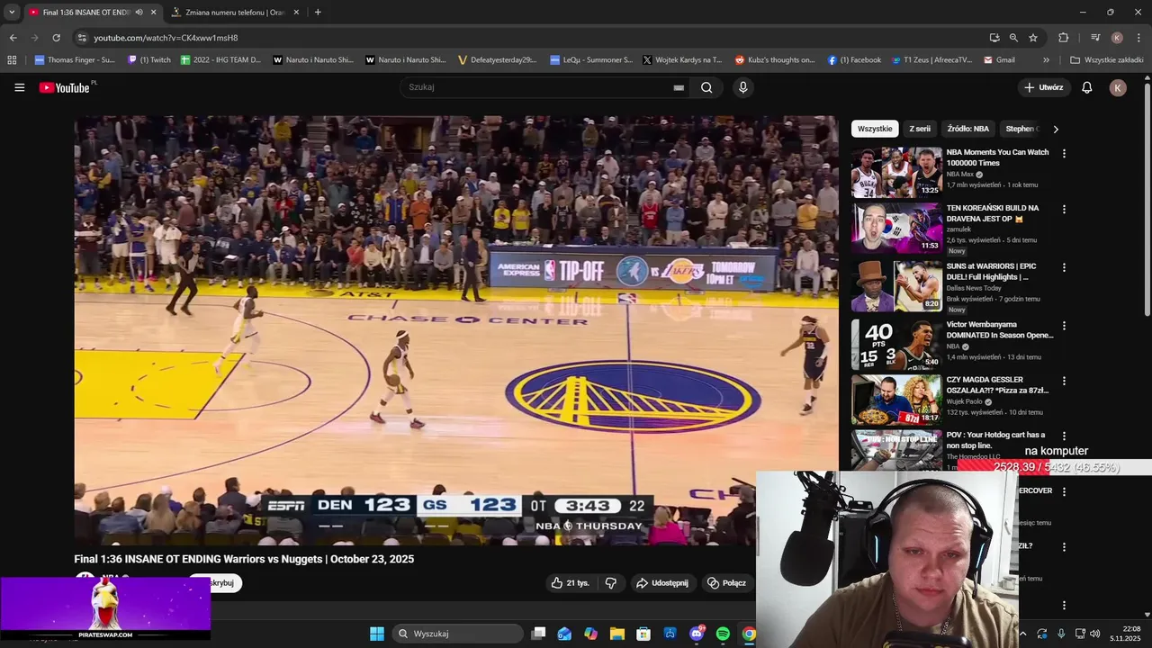Open the browser zoom magnifier icon in address bar
Image resolution: width=1152 pixels, height=648 pixels.
pyautogui.click(x=1013, y=38)
